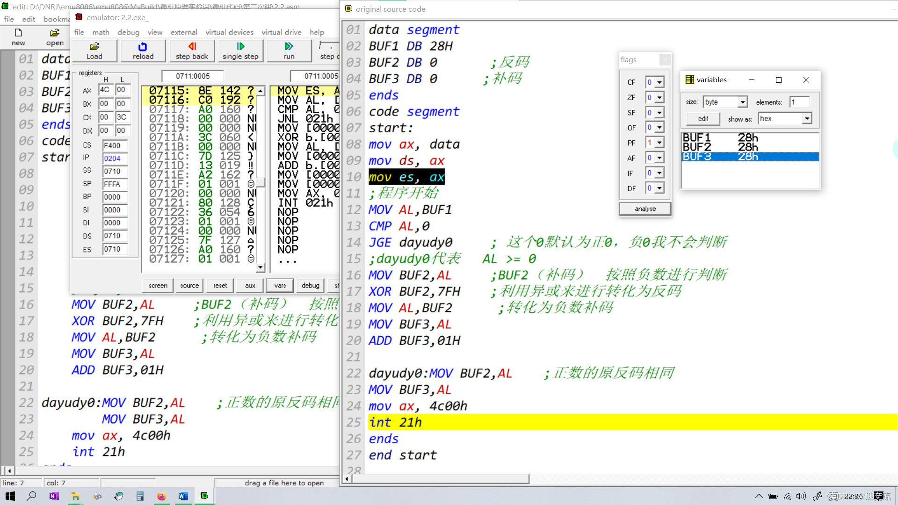This screenshot has width=898, height=505.
Task: Click the Load icon in emulator
Action: click(x=94, y=50)
